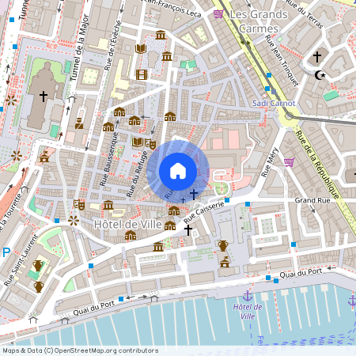
Task: Click the anchor icon above Hôtel de Ville ferry
Action: 248,296
